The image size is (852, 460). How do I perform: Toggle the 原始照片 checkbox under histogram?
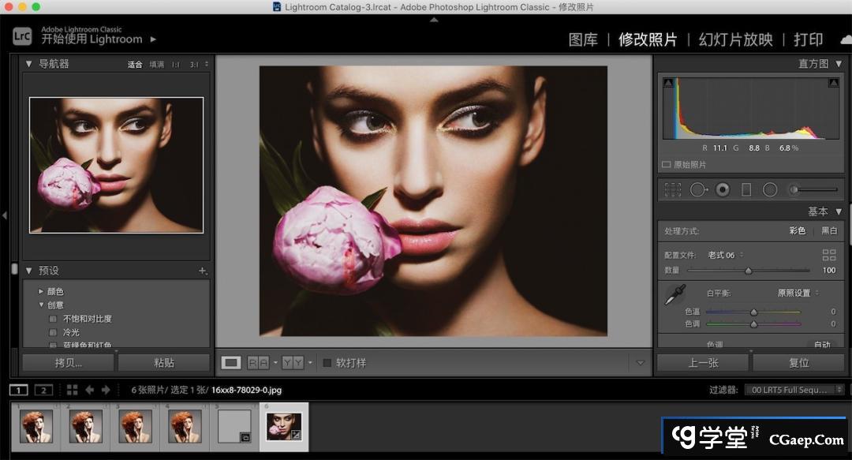pos(667,165)
